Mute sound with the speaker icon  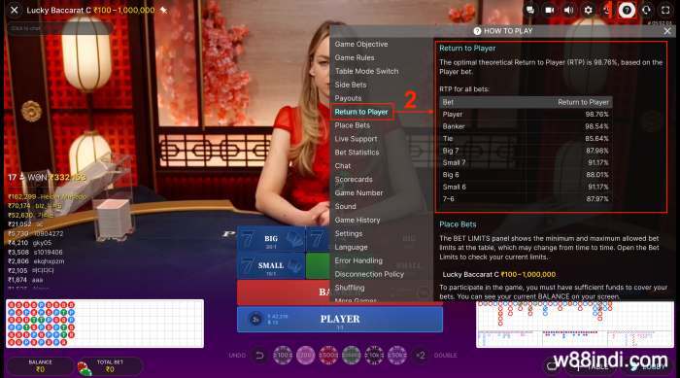(x=568, y=10)
